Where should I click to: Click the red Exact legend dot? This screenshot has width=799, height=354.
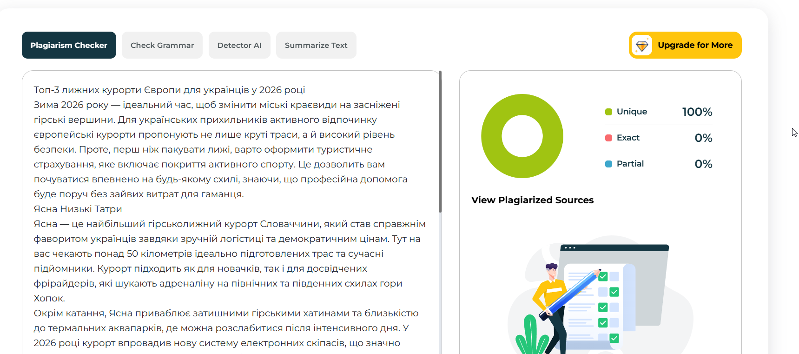tap(608, 138)
